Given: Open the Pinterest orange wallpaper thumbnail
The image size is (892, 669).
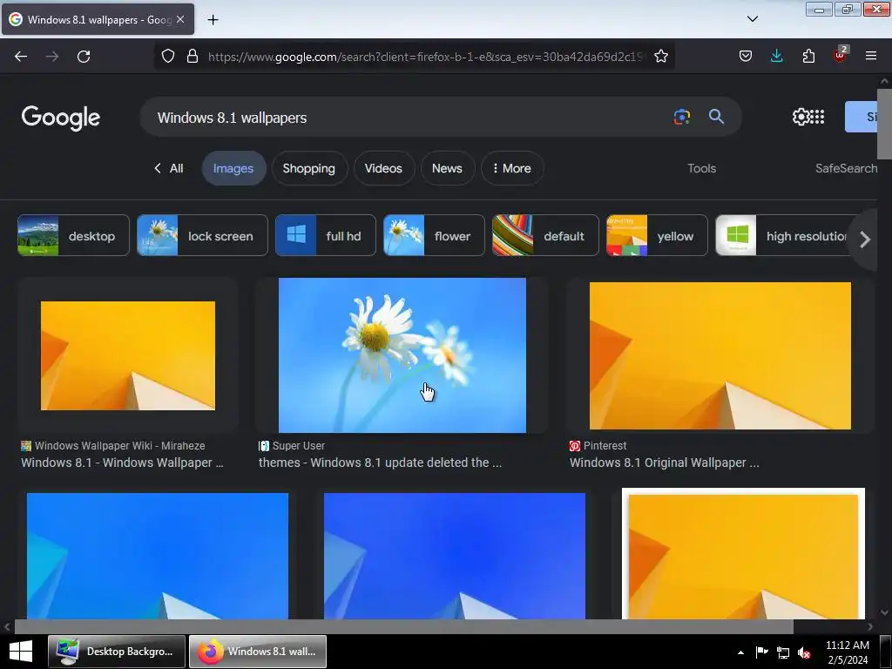Looking at the screenshot, I should [x=720, y=355].
